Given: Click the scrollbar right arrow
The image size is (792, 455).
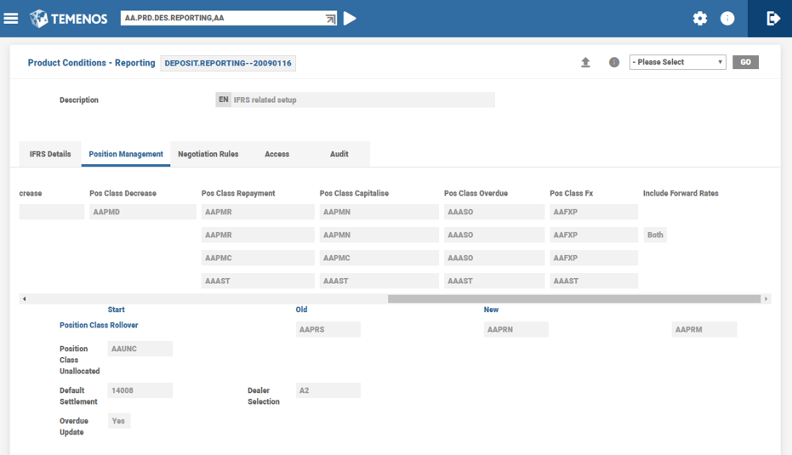Looking at the screenshot, I should pyautogui.click(x=766, y=299).
